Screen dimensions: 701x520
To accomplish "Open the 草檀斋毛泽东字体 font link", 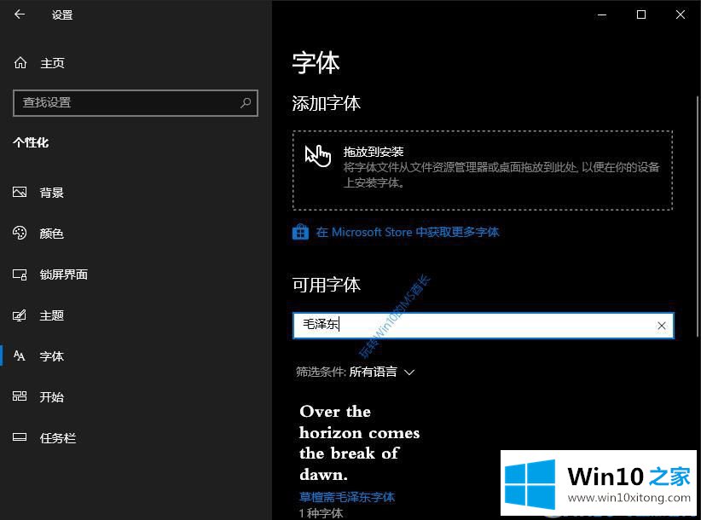I will 347,497.
